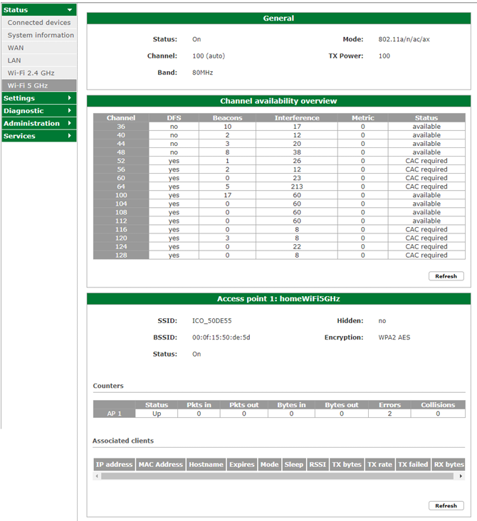Click channel 36 row header
The image size is (477, 521).
pos(121,127)
